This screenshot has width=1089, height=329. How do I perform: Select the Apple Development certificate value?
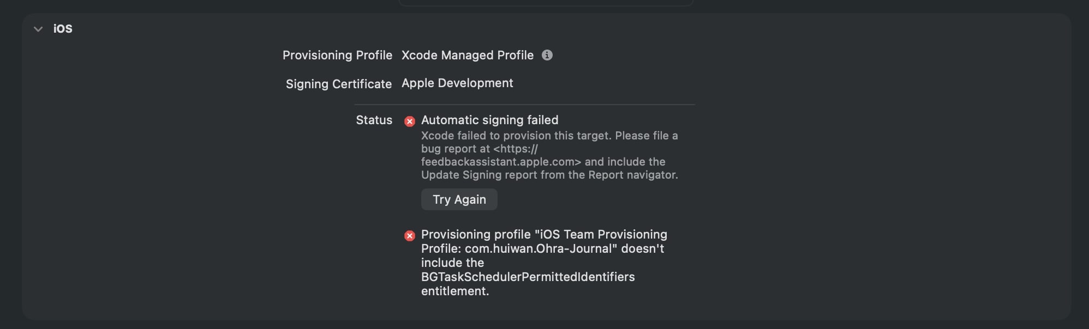point(457,83)
